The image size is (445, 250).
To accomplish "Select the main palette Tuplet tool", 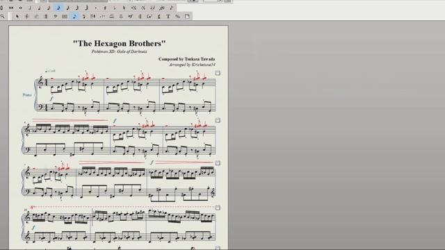I will (x=102, y=17).
